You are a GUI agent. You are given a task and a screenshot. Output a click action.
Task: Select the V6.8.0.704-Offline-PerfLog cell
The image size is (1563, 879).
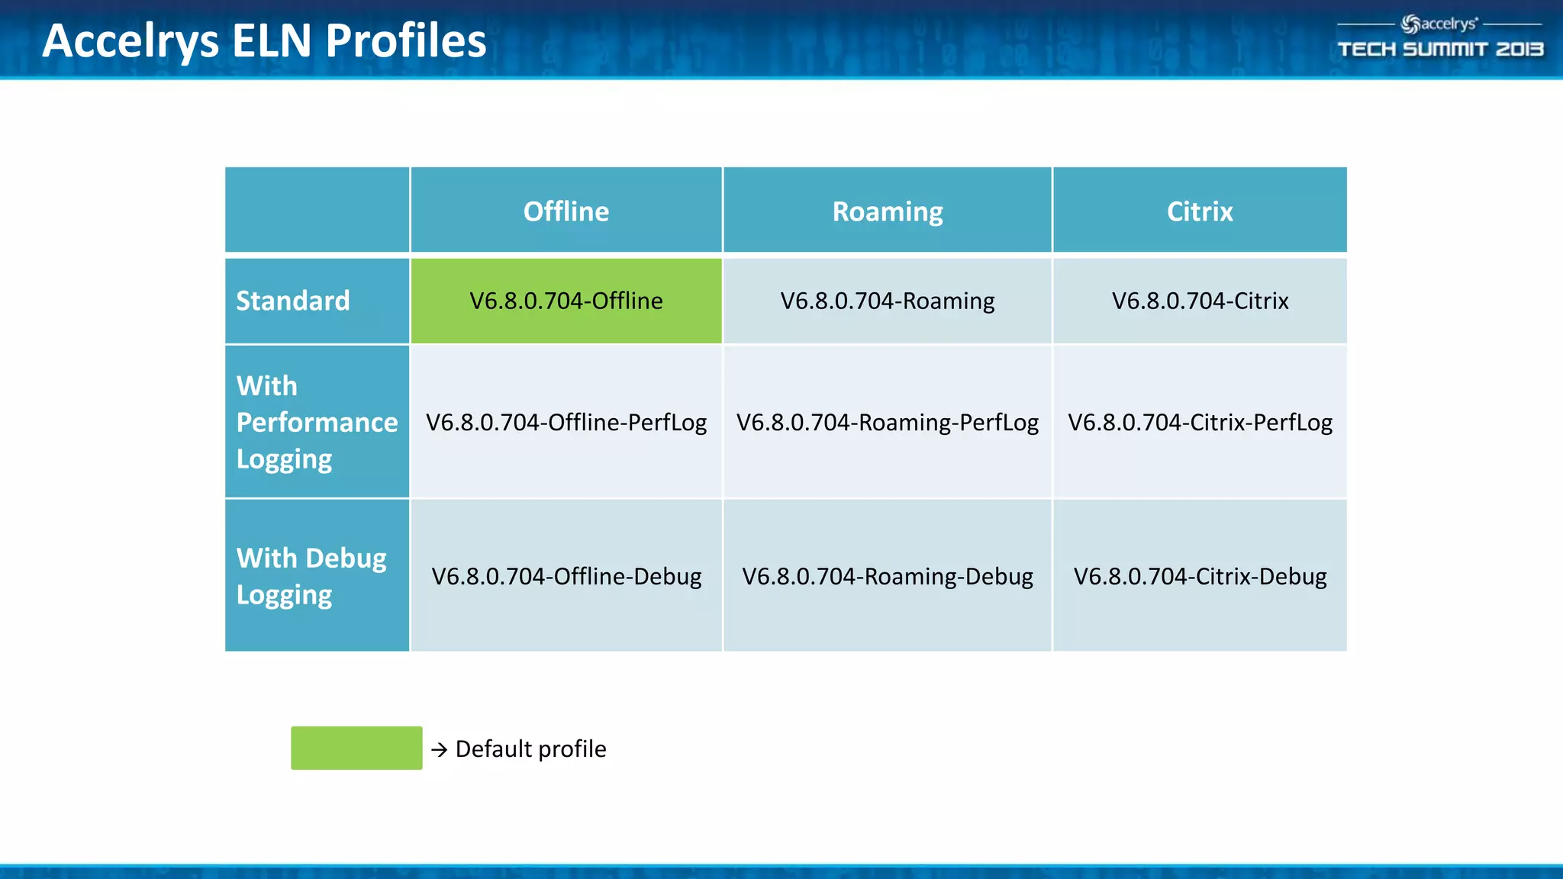566,422
